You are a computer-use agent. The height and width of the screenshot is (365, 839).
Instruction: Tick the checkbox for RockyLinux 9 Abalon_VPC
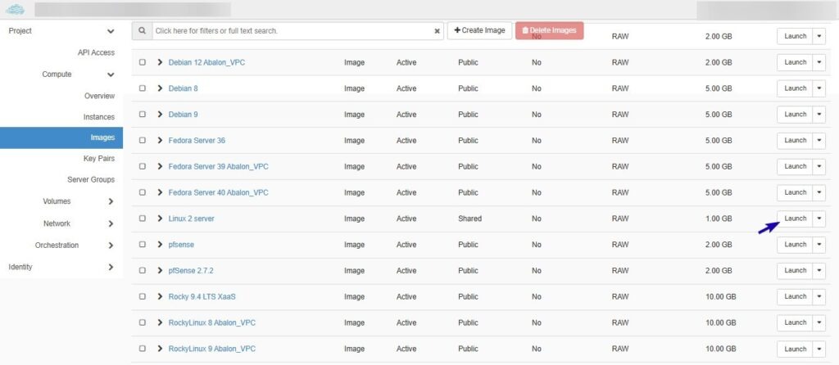coord(143,349)
